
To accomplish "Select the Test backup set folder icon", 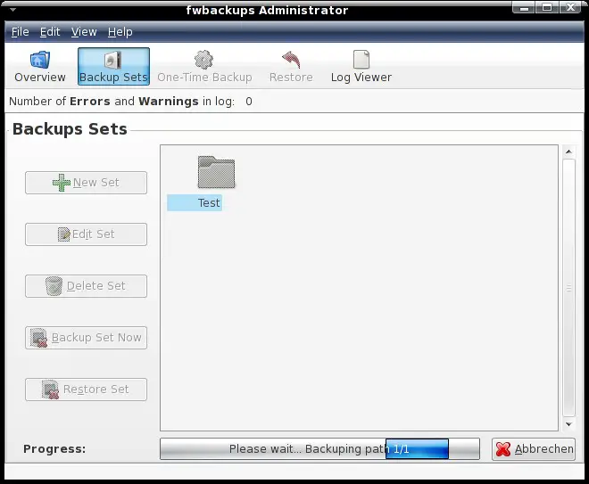I will (216, 172).
